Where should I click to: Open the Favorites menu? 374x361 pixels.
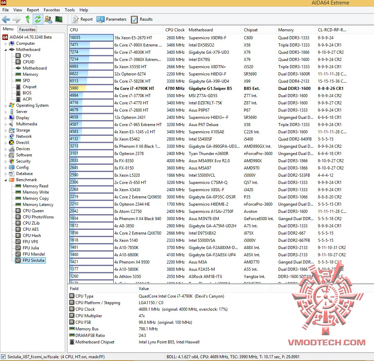tap(52, 10)
